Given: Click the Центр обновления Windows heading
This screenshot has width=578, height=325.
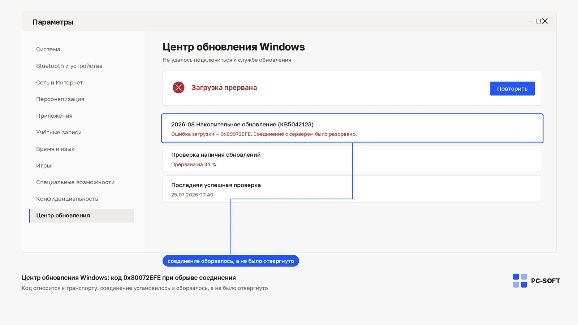Looking at the screenshot, I should (234, 47).
